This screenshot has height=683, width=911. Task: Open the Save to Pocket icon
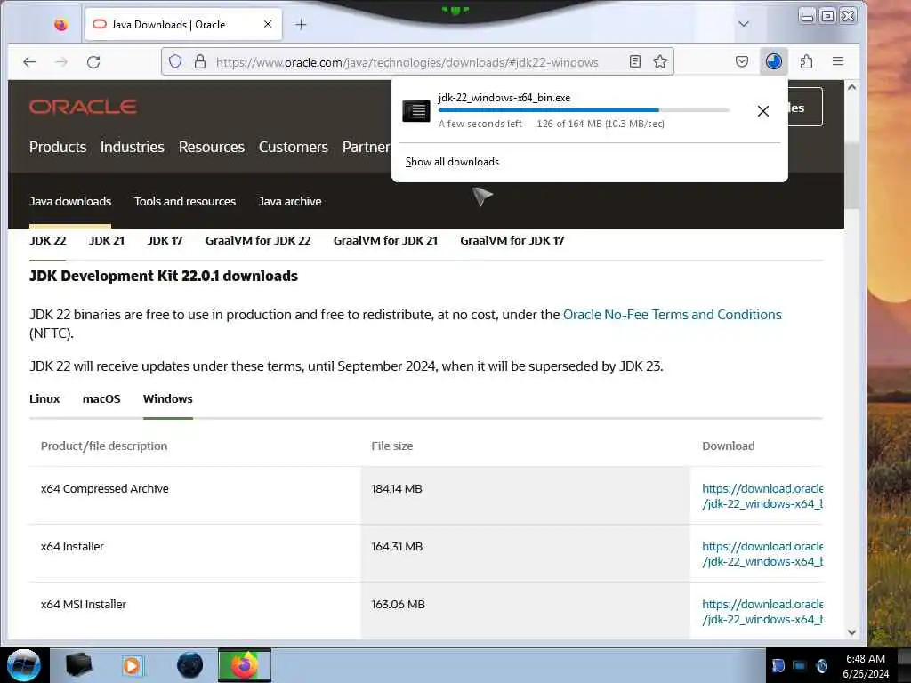coord(742,61)
